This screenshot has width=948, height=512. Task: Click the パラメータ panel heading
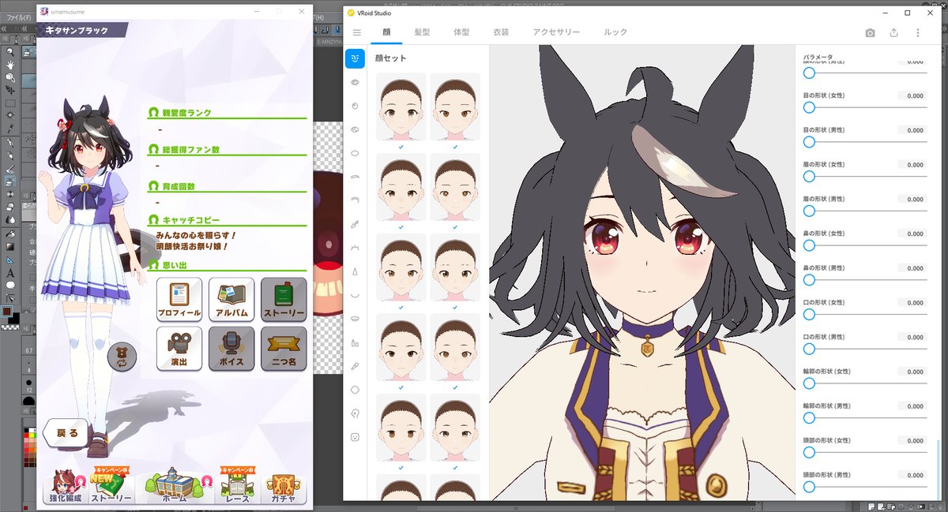pyautogui.click(x=818, y=58)
